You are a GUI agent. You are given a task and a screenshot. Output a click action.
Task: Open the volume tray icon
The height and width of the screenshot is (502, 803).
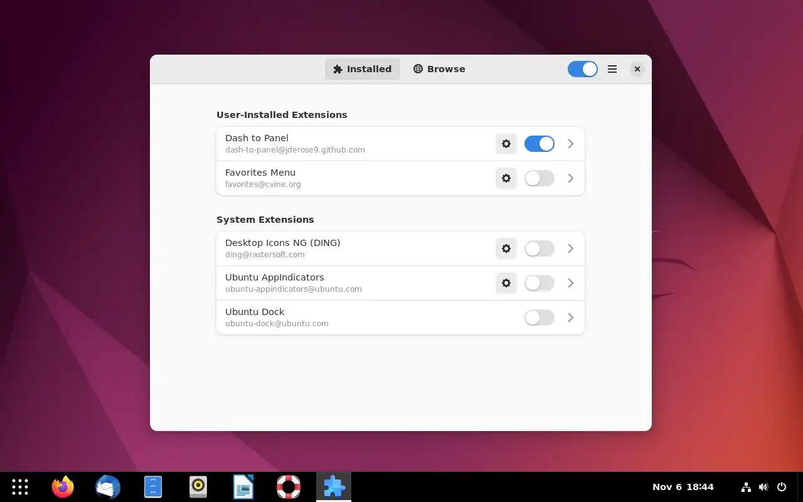763,487
